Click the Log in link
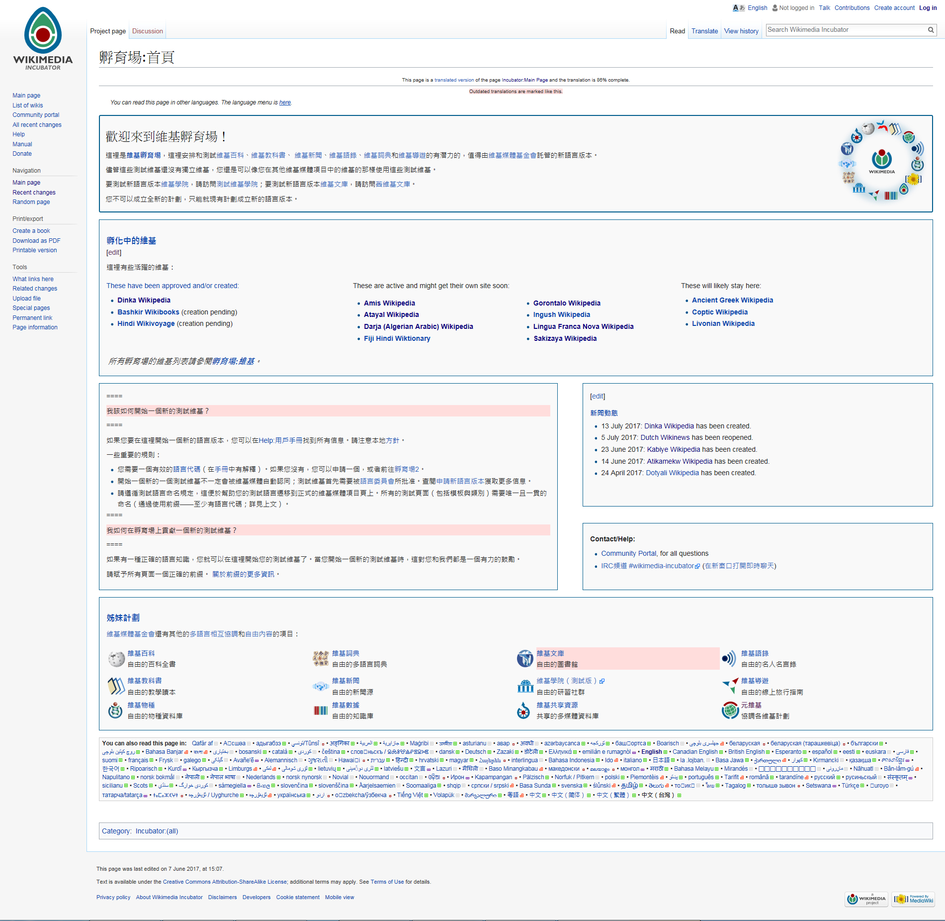Viewport: 945px width, 921px height. (928, 8)
